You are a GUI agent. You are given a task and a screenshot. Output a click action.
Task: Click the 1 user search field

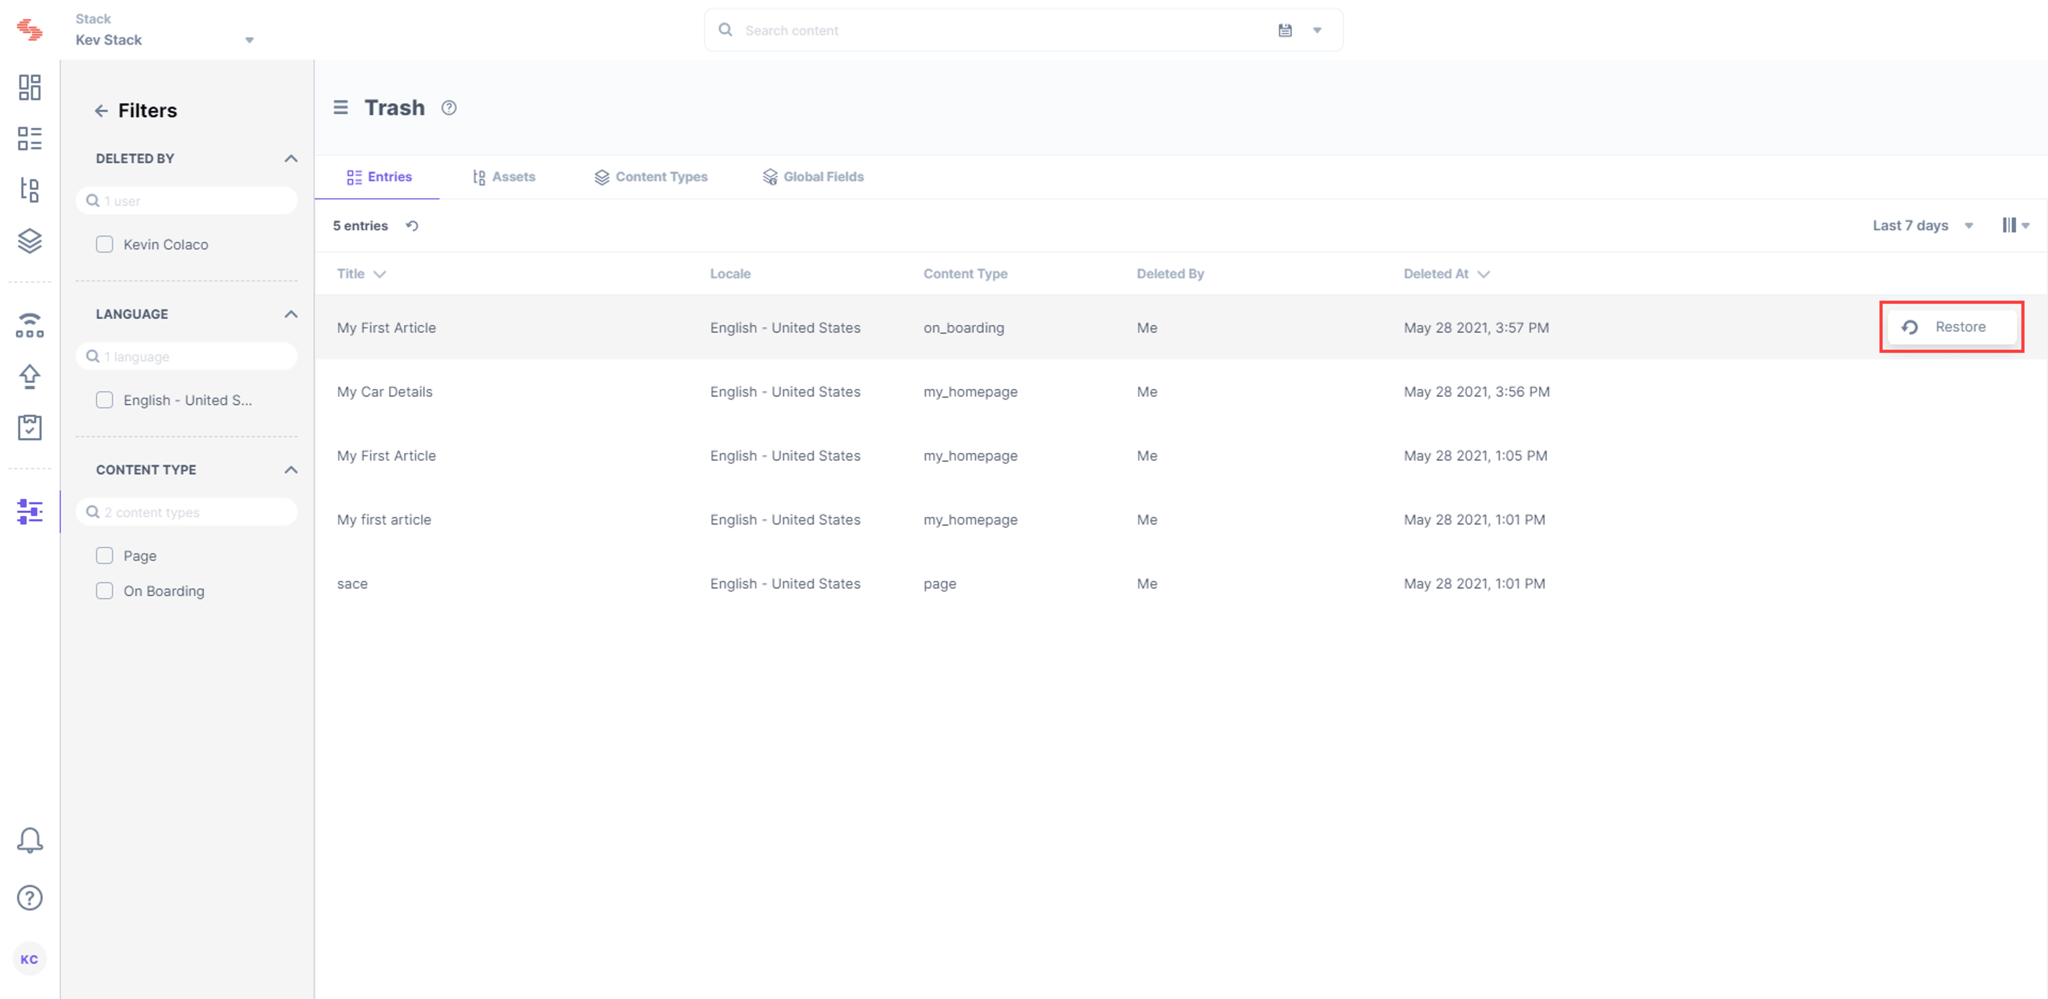(x=187, y=200)
